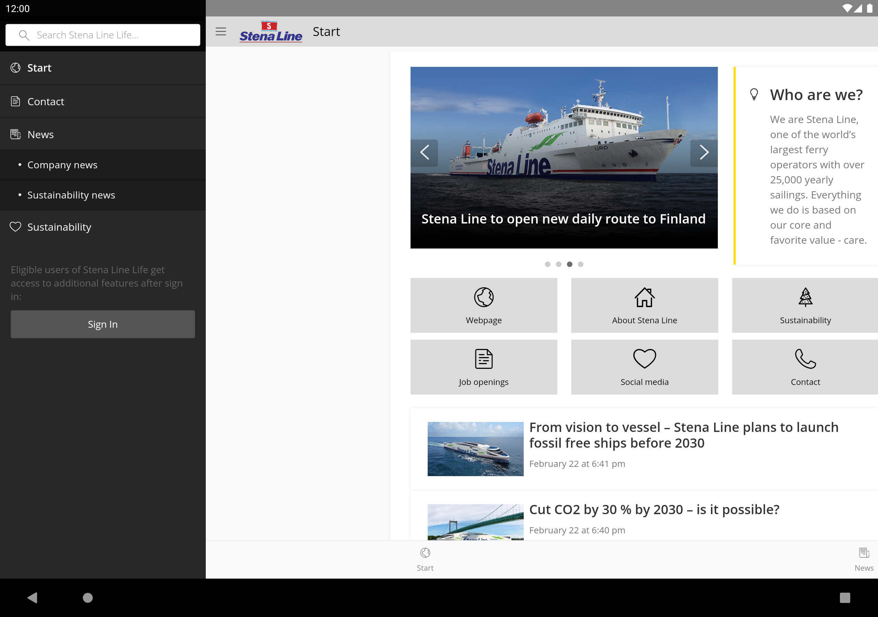Open the Cut CO2 article thumbnail
878x617 pixels.
[475, 522]
